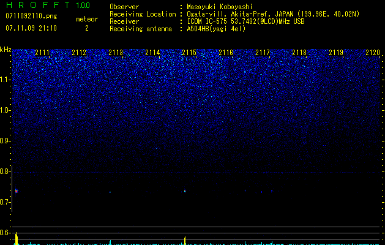Click the 1.0 frequency axis label

pyautogui.click(x=5, y=110)
